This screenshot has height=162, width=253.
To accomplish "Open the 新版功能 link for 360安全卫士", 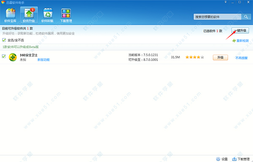I will tap(43, 60).
